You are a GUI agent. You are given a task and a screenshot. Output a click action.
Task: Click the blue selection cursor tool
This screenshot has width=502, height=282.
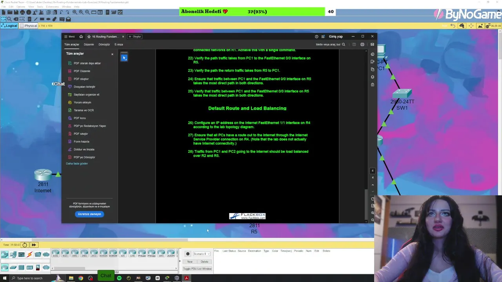(x=124, y=58)
